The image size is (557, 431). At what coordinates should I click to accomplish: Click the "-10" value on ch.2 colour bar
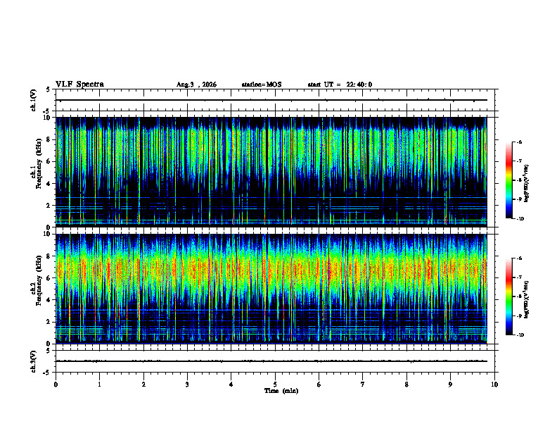coord(520,335)
